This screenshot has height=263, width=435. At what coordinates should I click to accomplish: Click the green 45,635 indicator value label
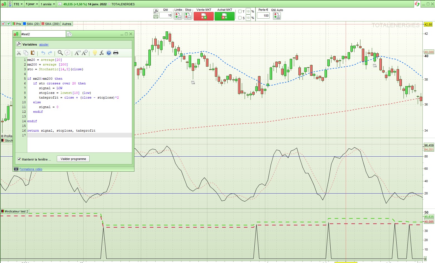coord(429,217)
